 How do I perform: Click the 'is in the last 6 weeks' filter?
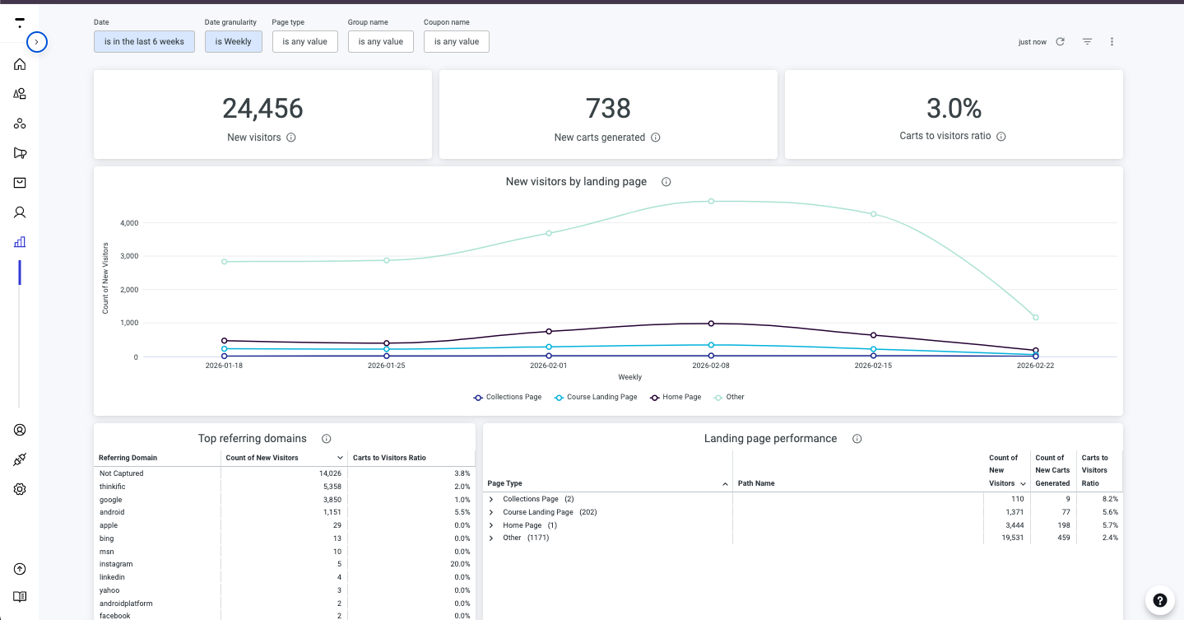coord(144,41)
